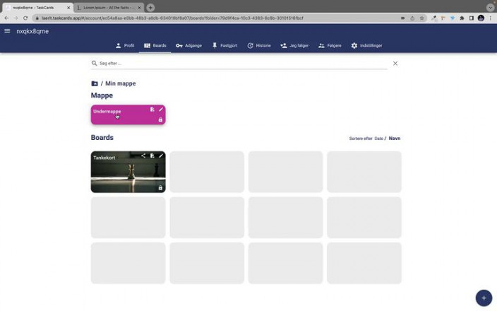This screenshot has height=311, width=497.
Task: Click the edit pencil on Tankekort board
Action: [x=161, y=155]
